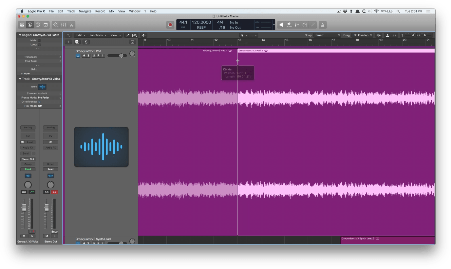Click the waveform icon on GroovyJ...V3 Volca strip
The height and width of the screenshot is (269, 451).
[x=28, y=176]
